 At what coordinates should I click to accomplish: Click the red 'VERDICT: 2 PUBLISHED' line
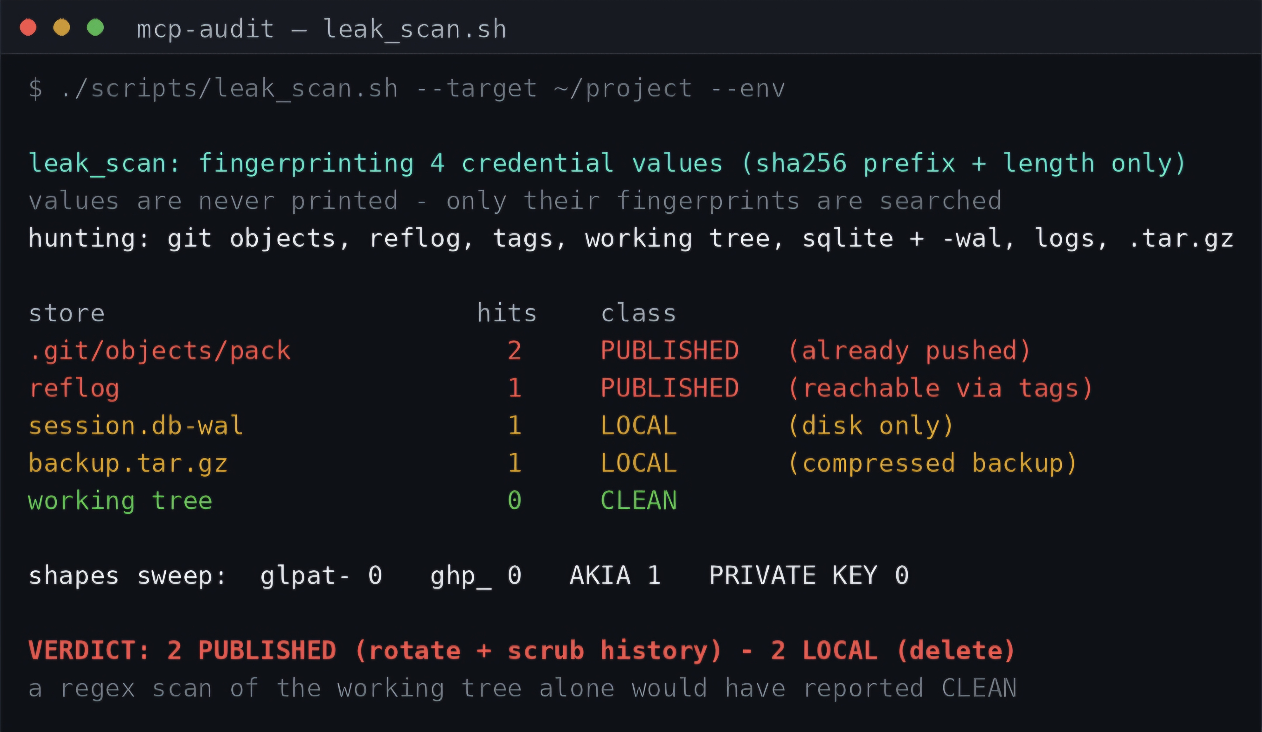click(x=522, y=651)
